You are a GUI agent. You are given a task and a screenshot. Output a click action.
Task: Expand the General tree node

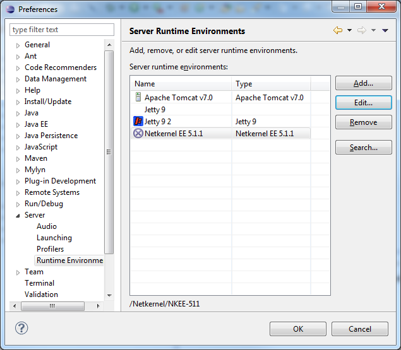coord(18,45)
